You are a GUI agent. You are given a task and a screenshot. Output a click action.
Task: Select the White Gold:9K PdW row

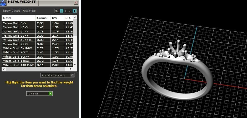(x=37, y=48)
